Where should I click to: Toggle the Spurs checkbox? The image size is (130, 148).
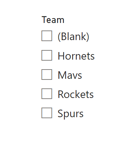pos(47,113)
